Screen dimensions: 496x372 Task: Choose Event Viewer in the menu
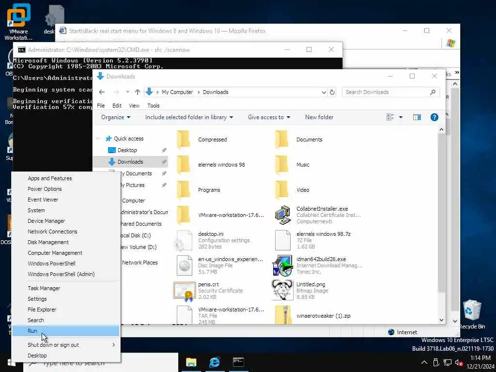point(66,200)
